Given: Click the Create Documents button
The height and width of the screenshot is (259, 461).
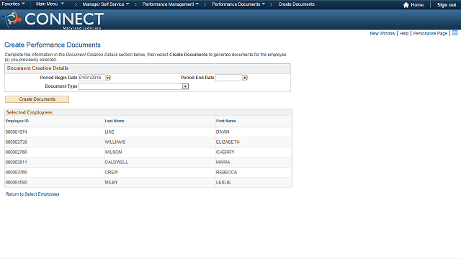Looking at the screenshot, I should pos(37,99).
